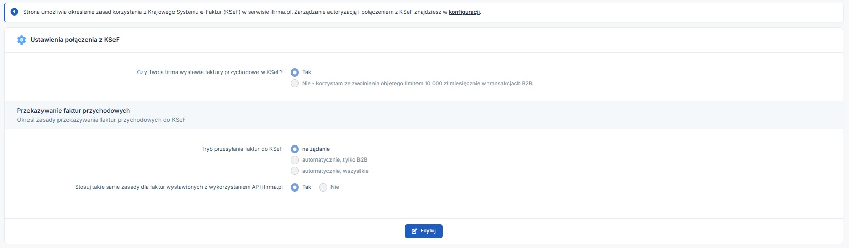
Task: Choose 'automatycznie, tylko B2B' sending mode
Action: click(x=295, y=160)
